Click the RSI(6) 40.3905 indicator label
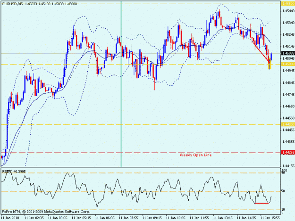The width and height of the screenshot is (295, 221). click(x=14, y=172)
